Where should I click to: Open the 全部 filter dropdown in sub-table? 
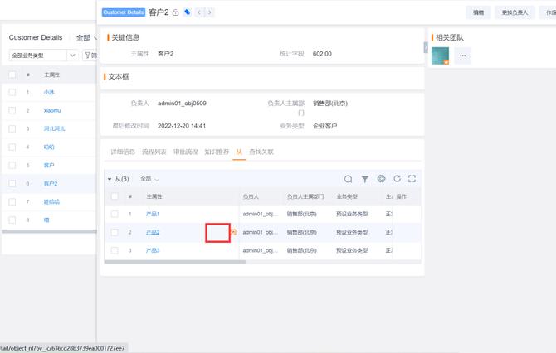pyautogui.click(x=149, y=179)
